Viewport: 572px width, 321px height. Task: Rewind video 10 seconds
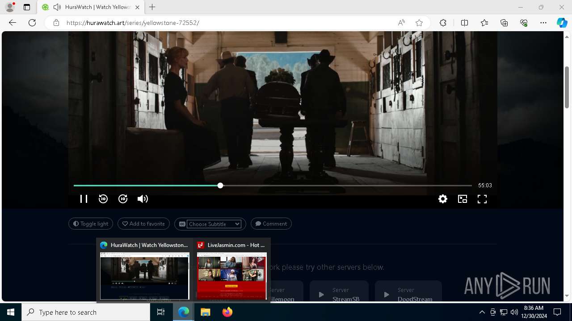point(103,199)
